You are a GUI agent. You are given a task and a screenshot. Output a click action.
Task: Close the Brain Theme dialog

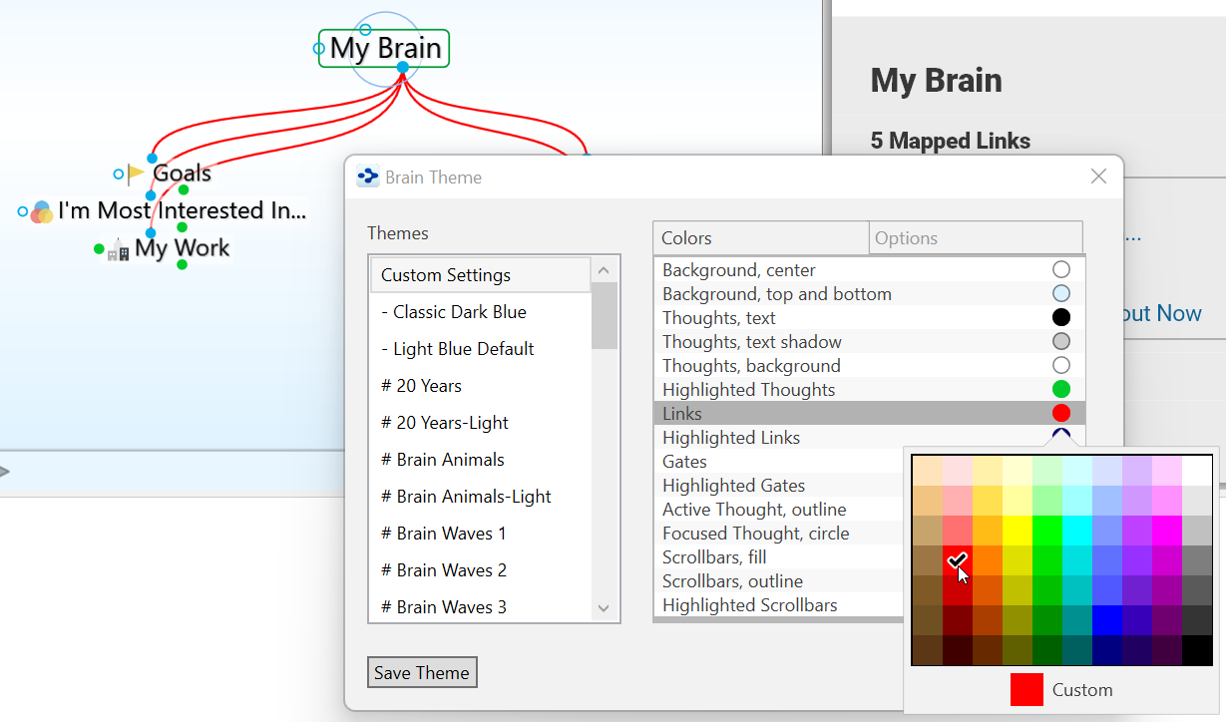(1098, 177)
